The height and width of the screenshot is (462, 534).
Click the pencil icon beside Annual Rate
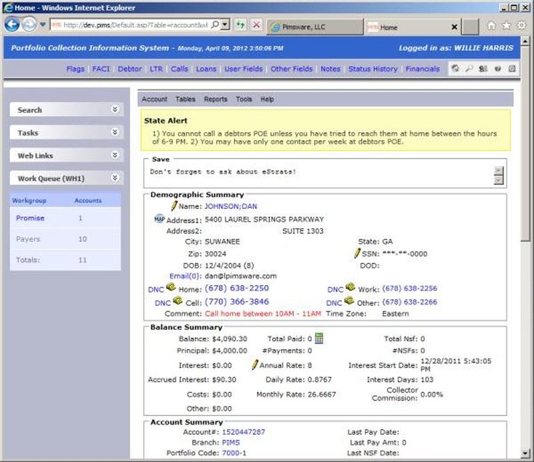255,365
